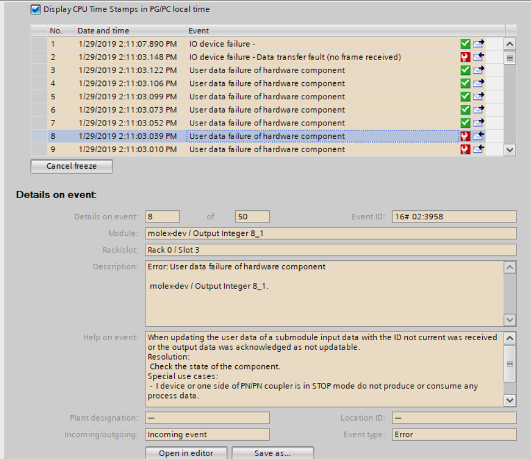Click the Save as... button
This screenshot has width=531, height=459.
(272, 453)
